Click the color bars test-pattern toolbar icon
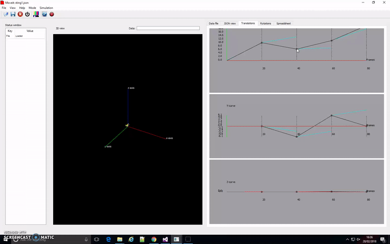The image size is (390, 244). 36,14
